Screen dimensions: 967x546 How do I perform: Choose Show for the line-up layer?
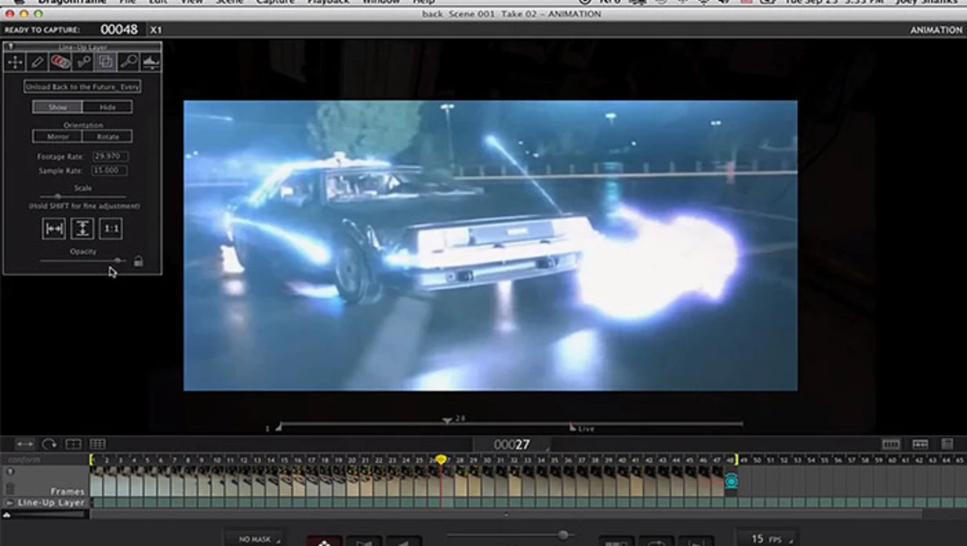pos(57,107)
